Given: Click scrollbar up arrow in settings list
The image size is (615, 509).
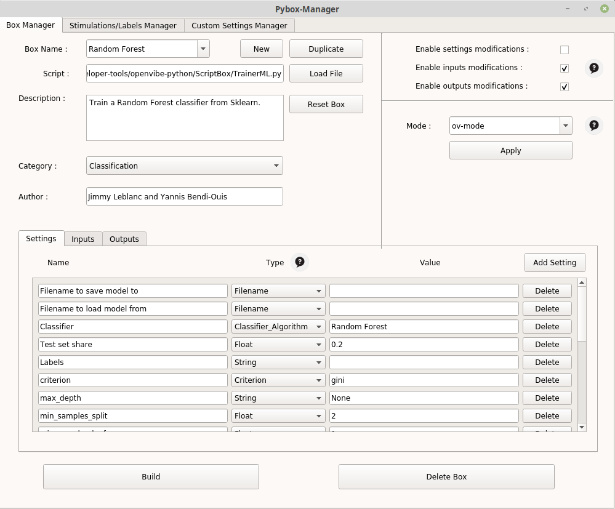Looking at the screenshot, I should click(582, 283).
